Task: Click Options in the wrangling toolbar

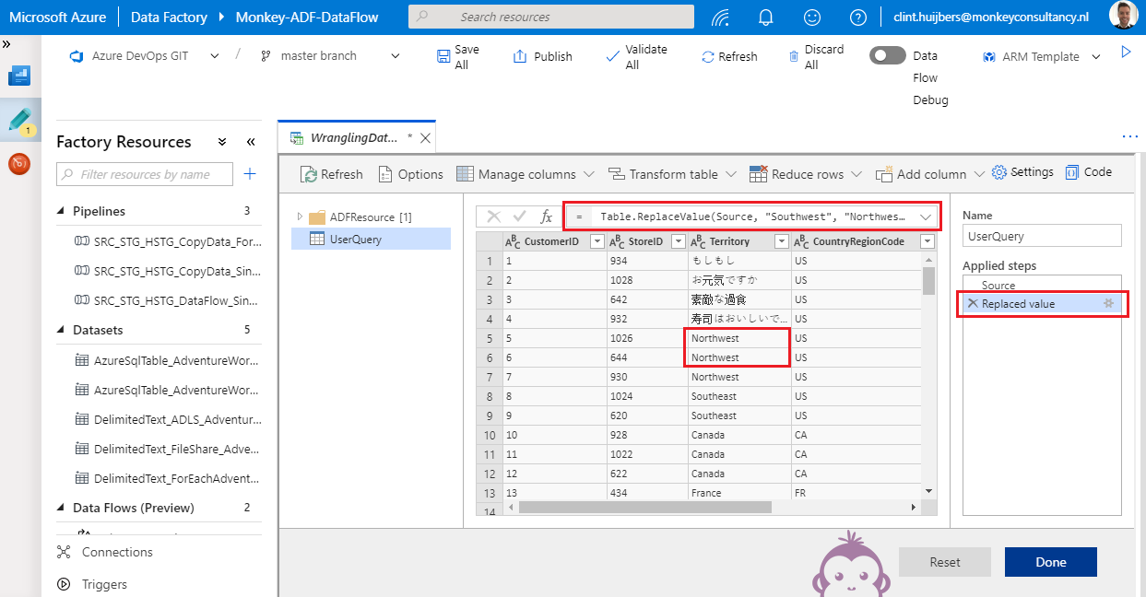Action: [x=412, y=174]
